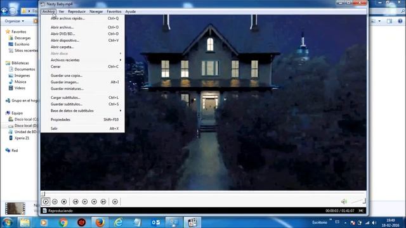406x228 pixels.
Task: Open the Reproducir menu
Action: tap(77, 11)
